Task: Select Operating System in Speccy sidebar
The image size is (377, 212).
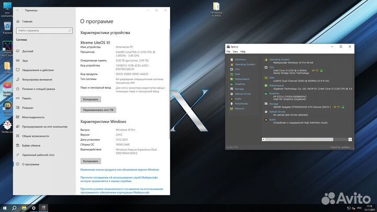Action: point(245,64)
